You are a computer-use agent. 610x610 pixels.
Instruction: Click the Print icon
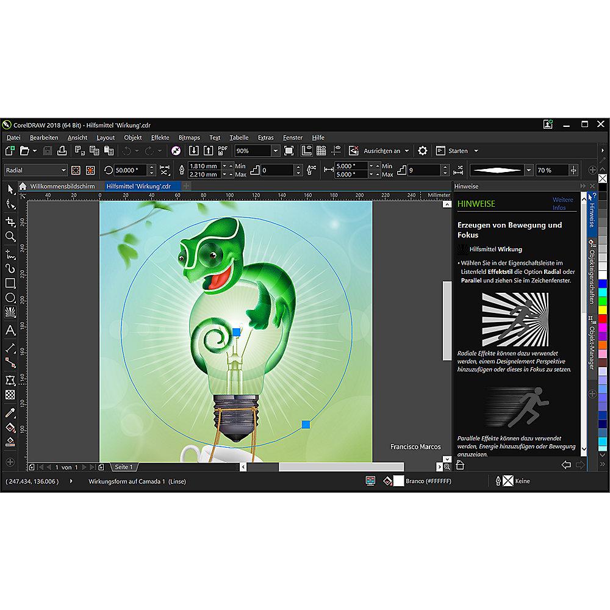pos(62,151)
